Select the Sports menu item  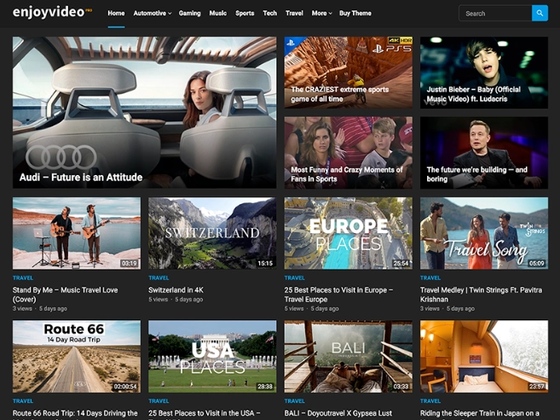pos(245,14)
